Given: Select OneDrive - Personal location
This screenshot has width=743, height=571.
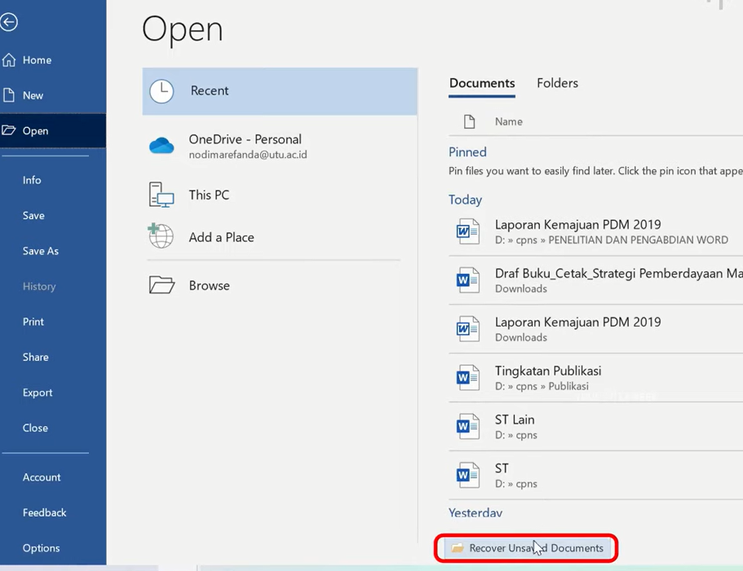Looking at the screenshot, I should click(x=280, y=146).
